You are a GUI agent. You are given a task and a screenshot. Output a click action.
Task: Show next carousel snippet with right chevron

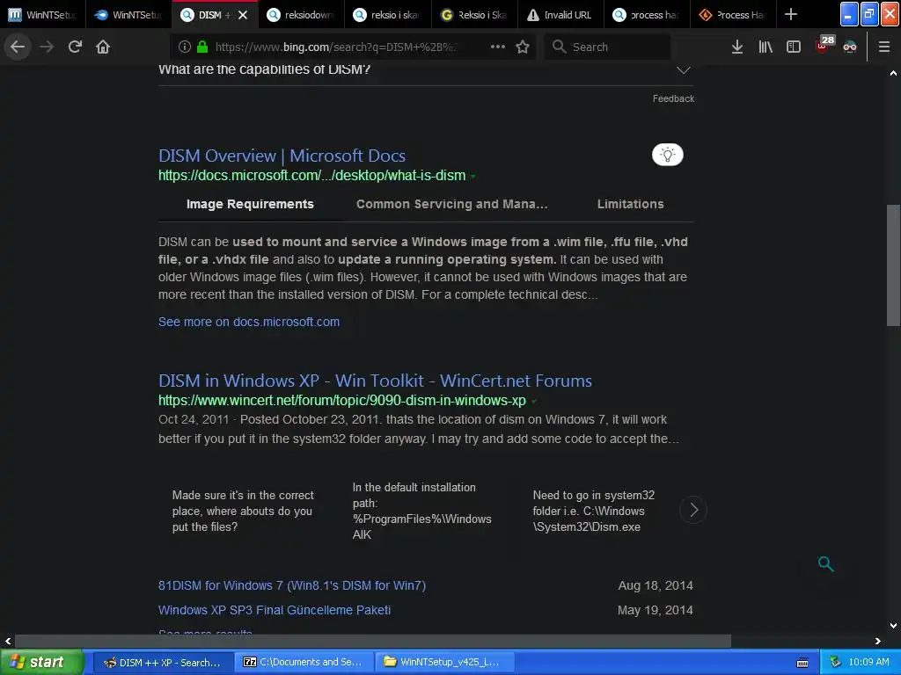tap(693, 510)
